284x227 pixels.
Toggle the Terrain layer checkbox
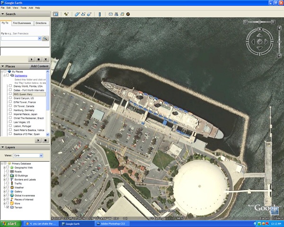tap(7, 207)
